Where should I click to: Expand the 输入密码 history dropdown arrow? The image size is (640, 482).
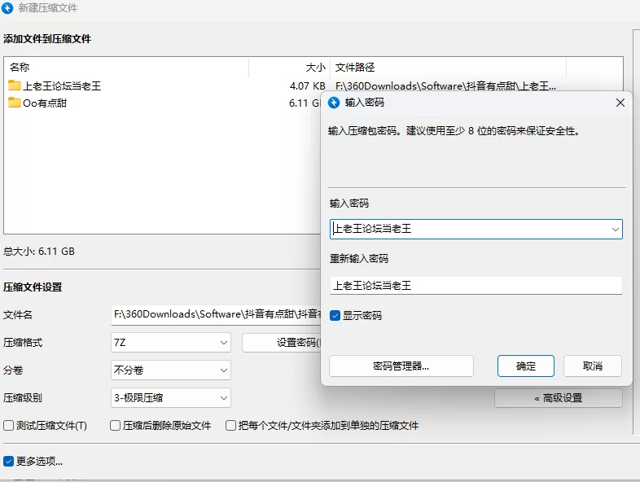click(616, 230)
